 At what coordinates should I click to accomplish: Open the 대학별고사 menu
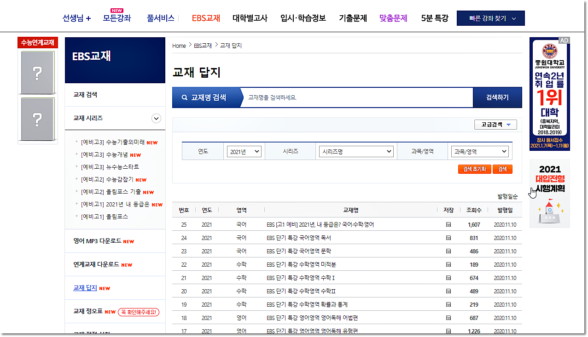tap(250, 18)
